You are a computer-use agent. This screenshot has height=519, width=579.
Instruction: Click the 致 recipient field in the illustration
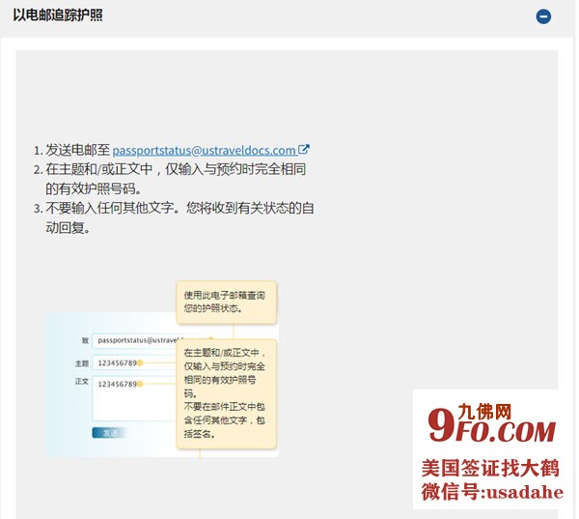(135, 341)
